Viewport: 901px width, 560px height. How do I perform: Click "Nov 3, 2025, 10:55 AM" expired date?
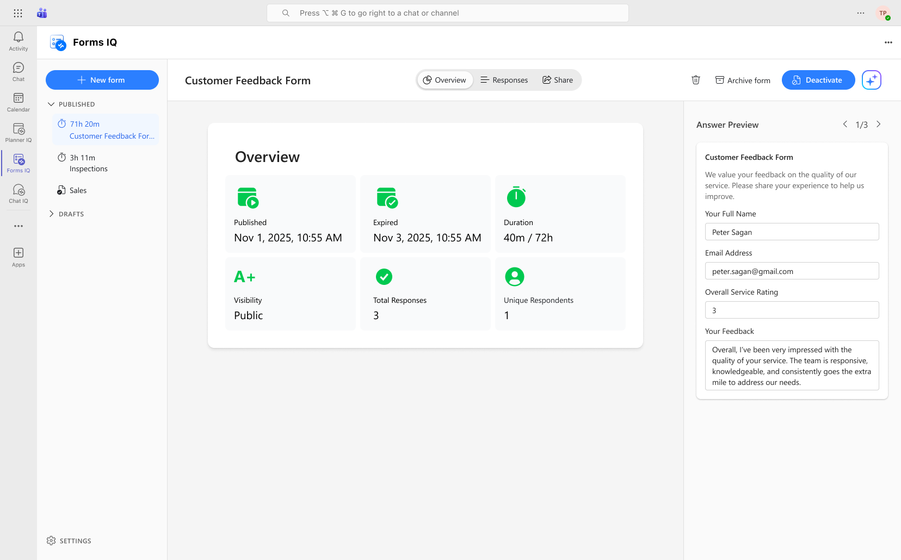pyautogui.click(x=427, y=238)
